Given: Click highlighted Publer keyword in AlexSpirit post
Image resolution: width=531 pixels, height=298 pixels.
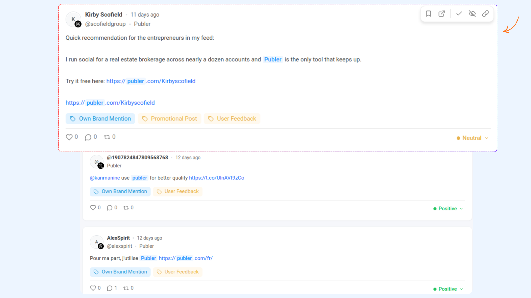Looking at the screenshot, I should tap(149, 258).
